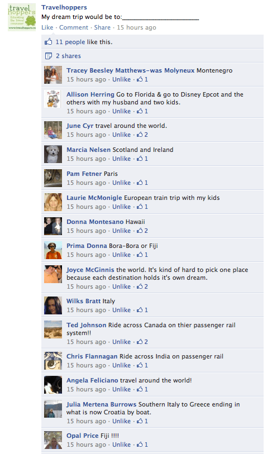Image resolution: width=272 pixels, height=454 pixels.
Task: Unlike Pam Fetner's Paris comment
Action: pos(121,183)
